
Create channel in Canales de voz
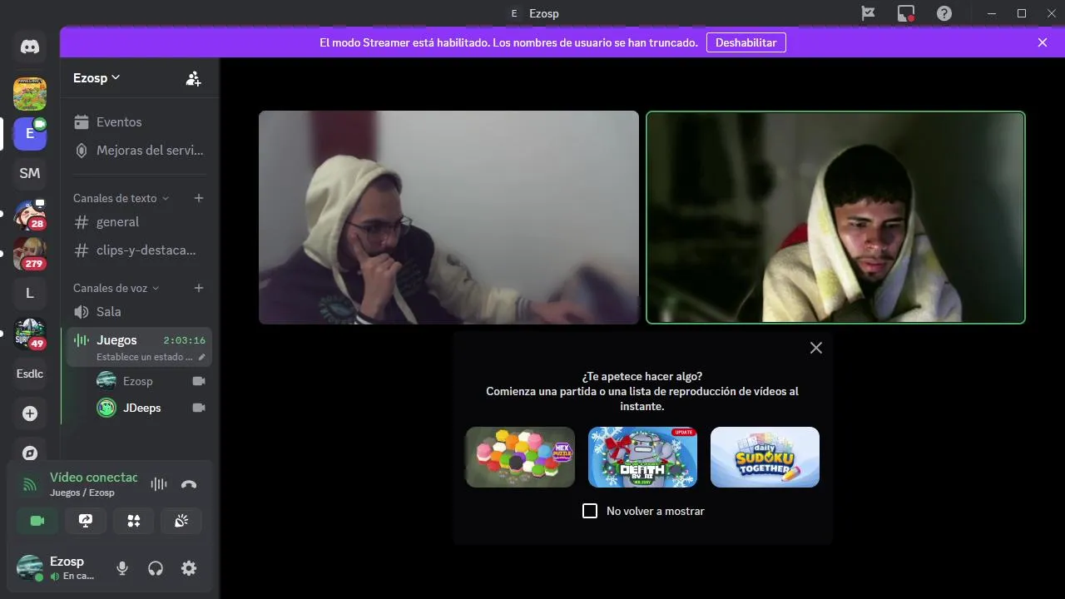[x=199, y=288]
